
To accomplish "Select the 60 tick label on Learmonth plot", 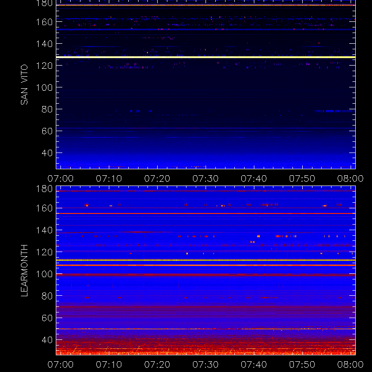I will (47, 318).
